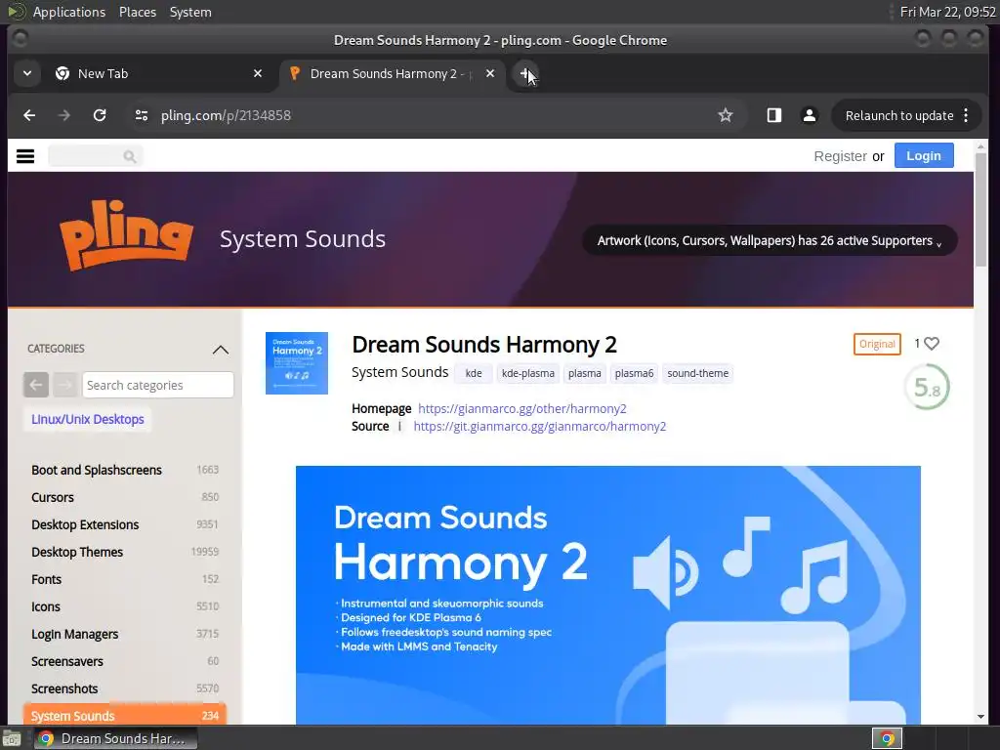Screen dimensions: 1000x750
Task: Click the Dream Sounds Harmony 2 product thumbnail
Action: click(x=297, y=363)
